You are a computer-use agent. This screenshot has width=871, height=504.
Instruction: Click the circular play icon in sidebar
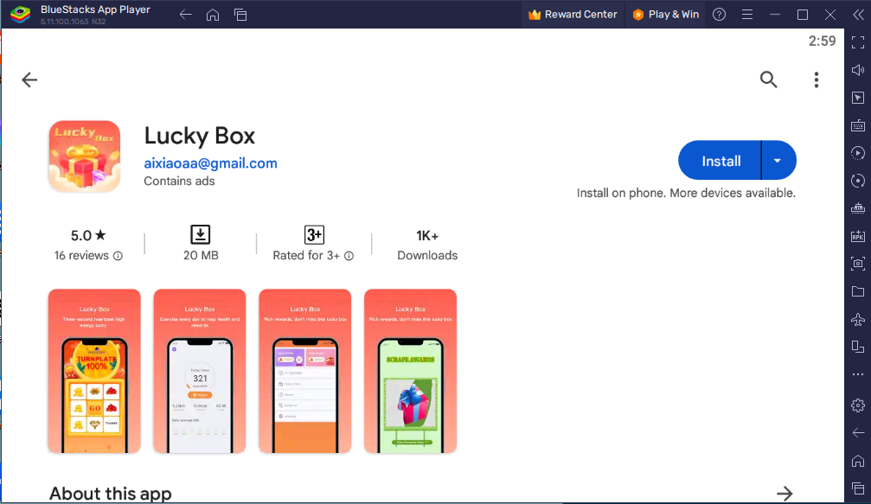[x=858, y=153]
